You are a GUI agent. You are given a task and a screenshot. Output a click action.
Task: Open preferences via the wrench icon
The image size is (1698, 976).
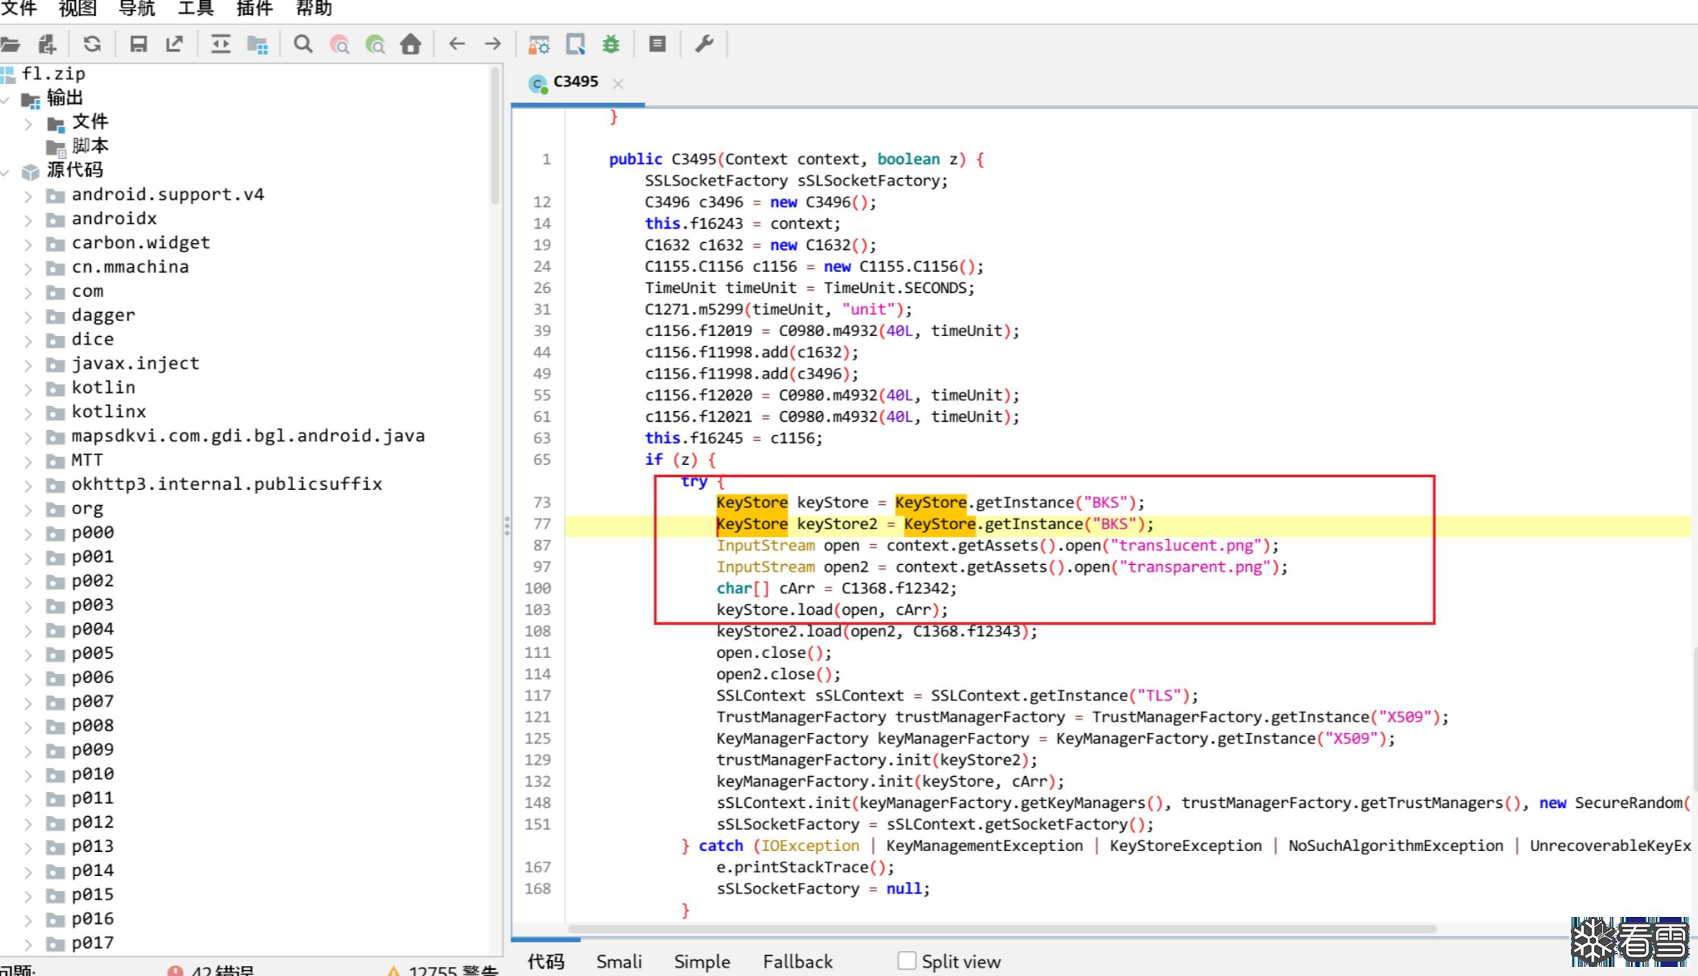[704, 44]
